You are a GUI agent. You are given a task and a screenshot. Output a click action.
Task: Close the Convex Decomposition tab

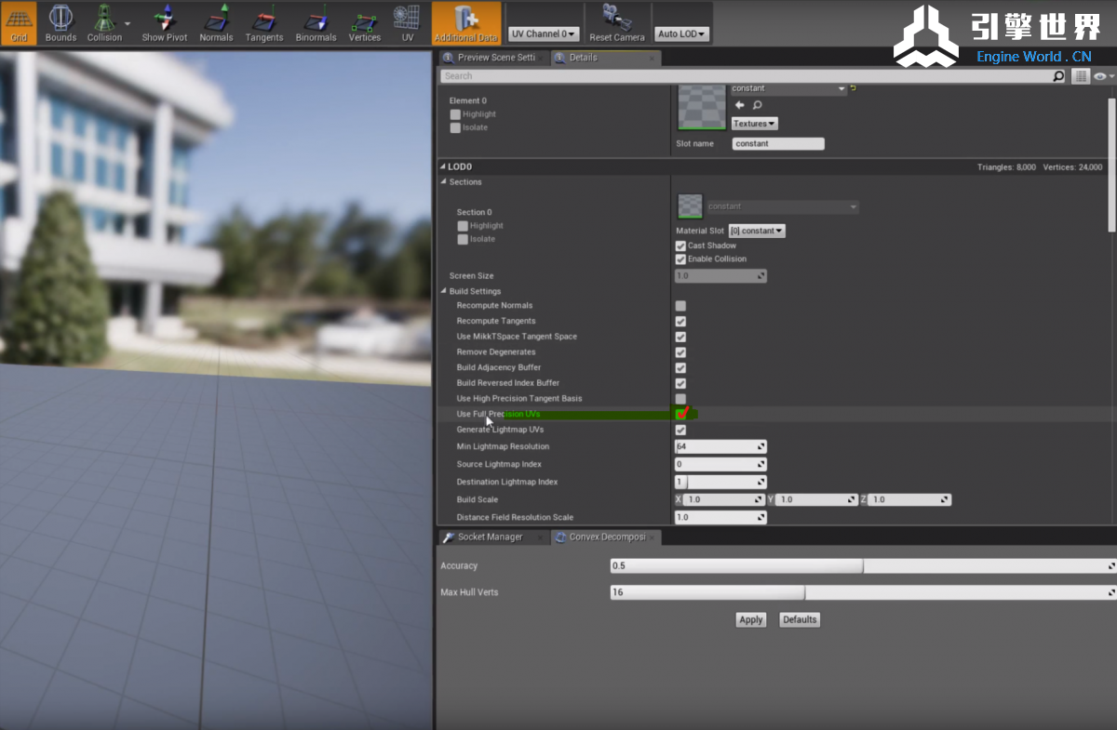pos(653,537)
